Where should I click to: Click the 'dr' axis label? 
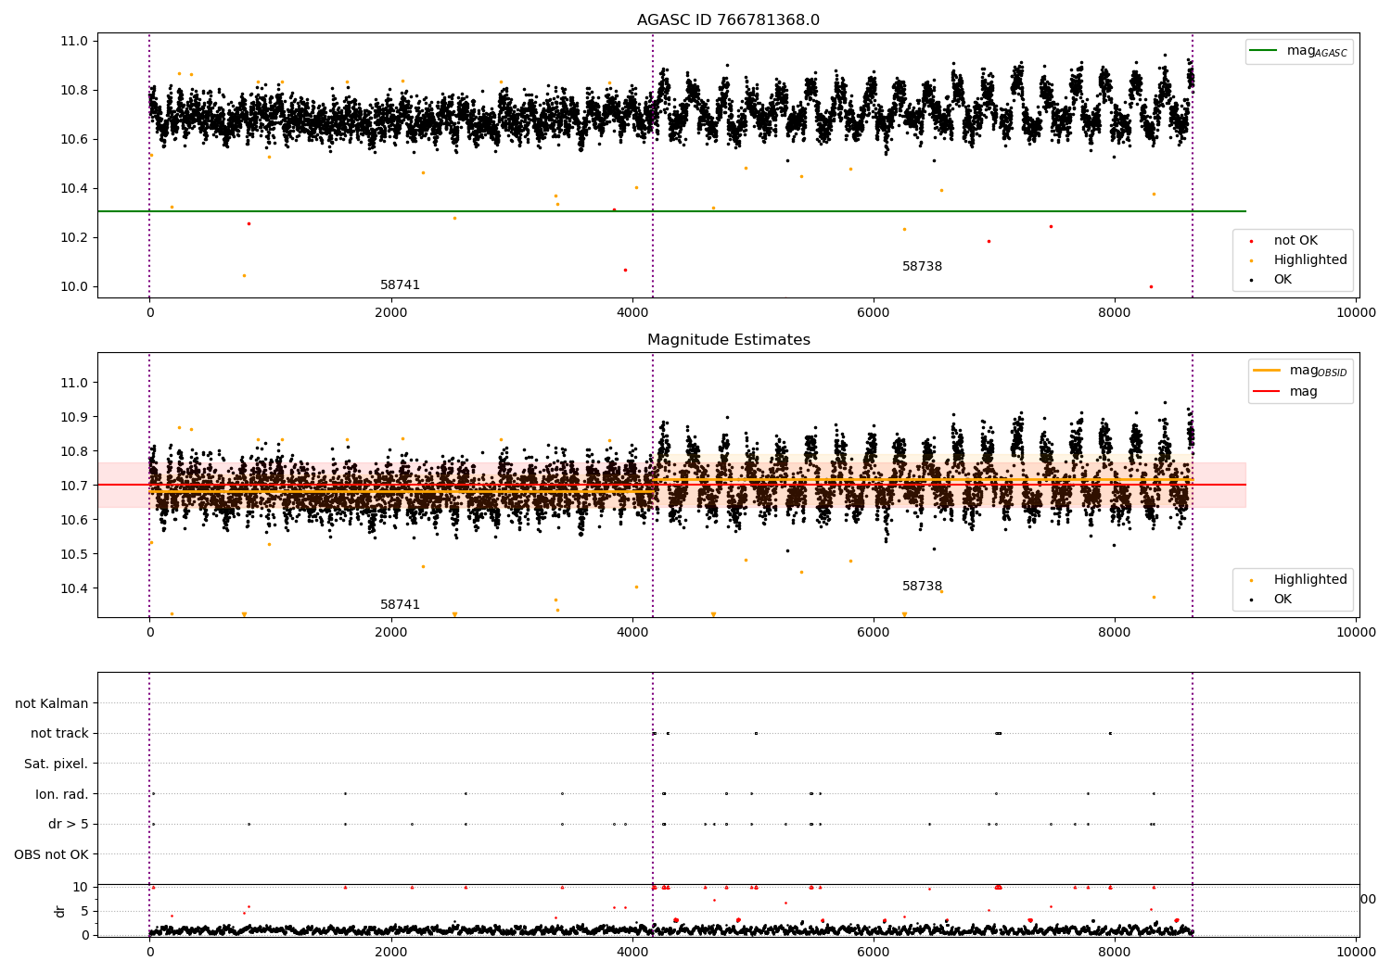coord(60,911)
